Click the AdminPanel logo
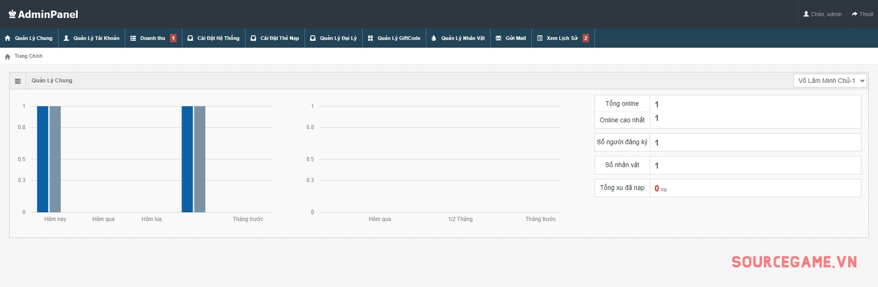 43,14
